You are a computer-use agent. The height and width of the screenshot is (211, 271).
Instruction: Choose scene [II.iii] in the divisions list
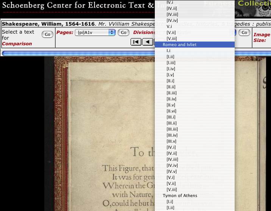[171, 93]
